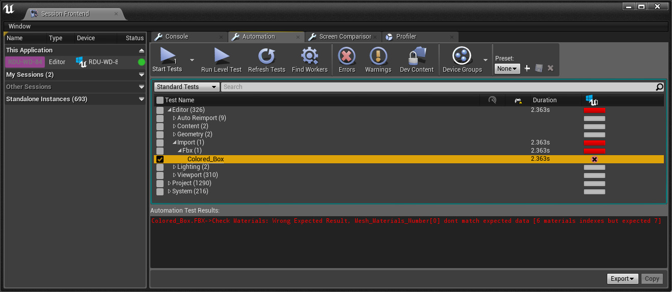Click the Start Tests play icon
672x292 pixels.
coord(168,55)
